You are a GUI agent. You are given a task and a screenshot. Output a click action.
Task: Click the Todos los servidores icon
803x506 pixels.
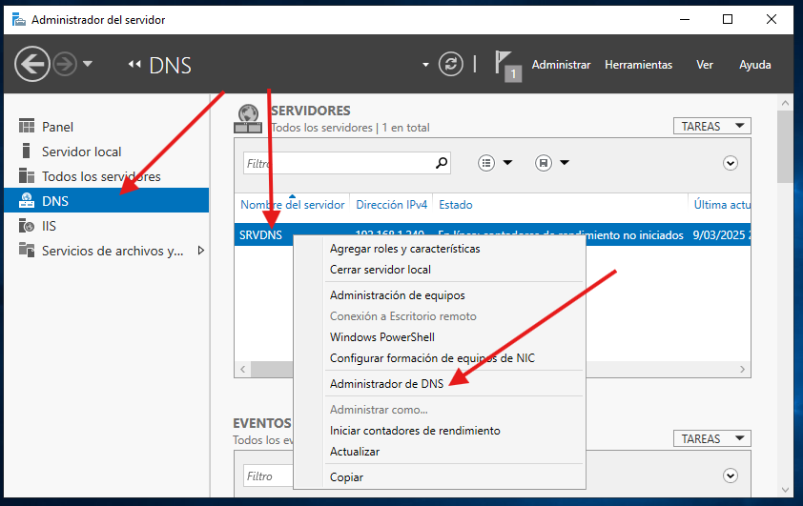click(26, 175)
